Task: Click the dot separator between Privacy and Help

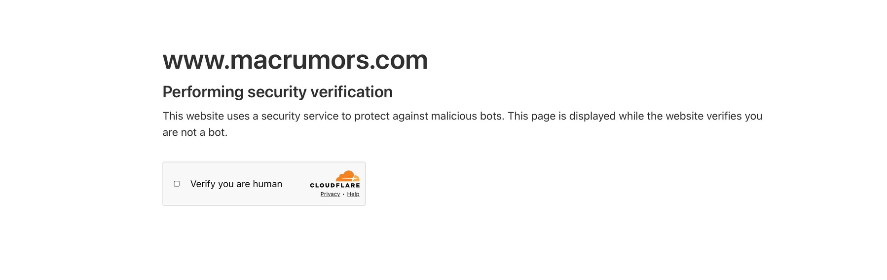Action: [343, 195]
